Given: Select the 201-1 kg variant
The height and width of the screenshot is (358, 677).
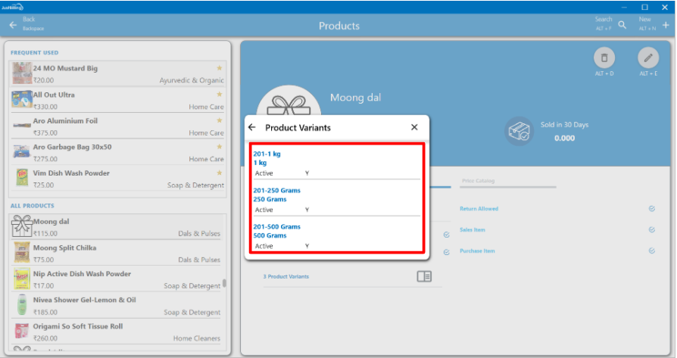Looking at the screenshot, I should click(x=336, y=163).
